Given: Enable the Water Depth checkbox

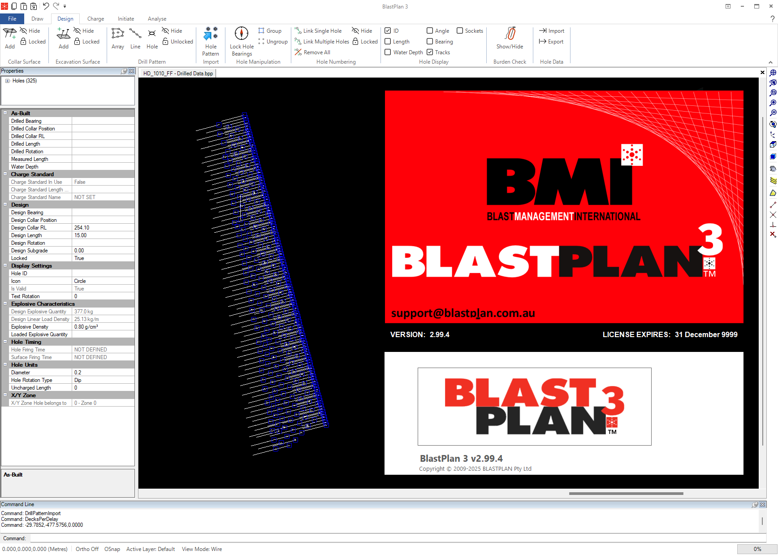Looking at the screenshot, I should click(x=388, y=52).
